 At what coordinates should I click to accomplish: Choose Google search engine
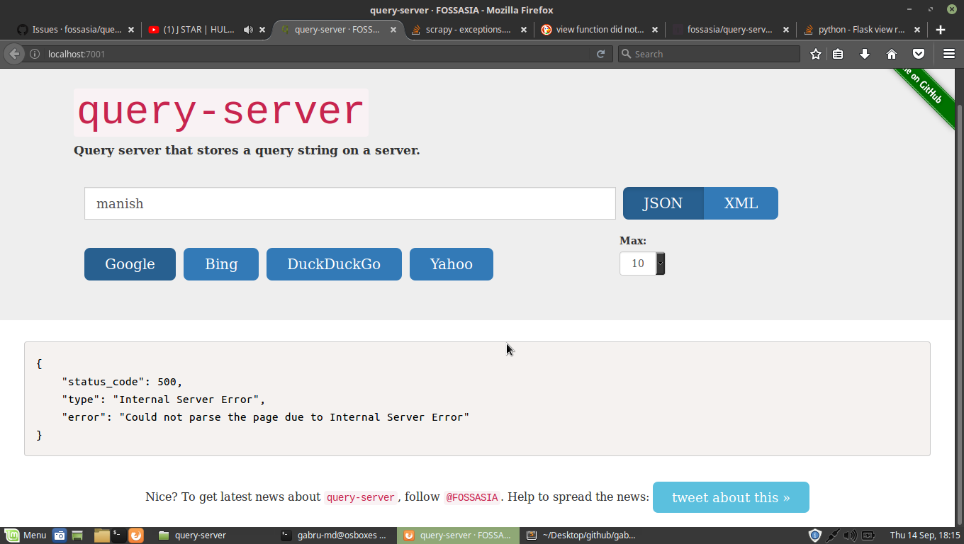tap(130, 264)
